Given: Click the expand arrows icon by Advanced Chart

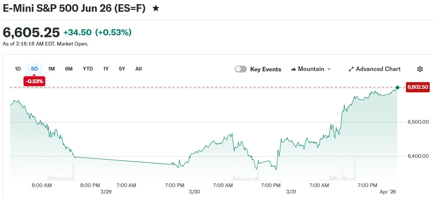Looking at the screenshot, I should [351, 69].
